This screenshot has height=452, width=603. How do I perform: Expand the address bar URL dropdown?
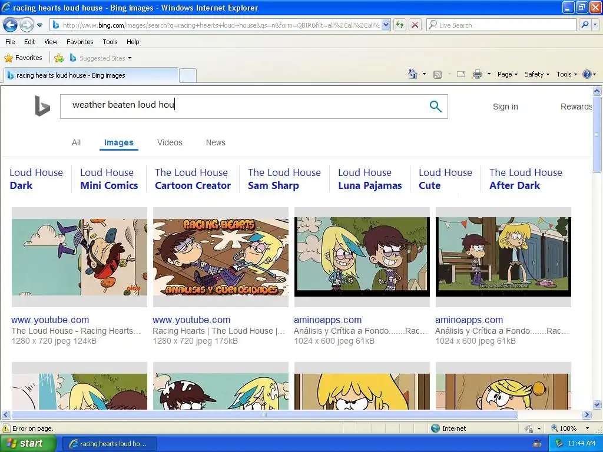point(386,25)
